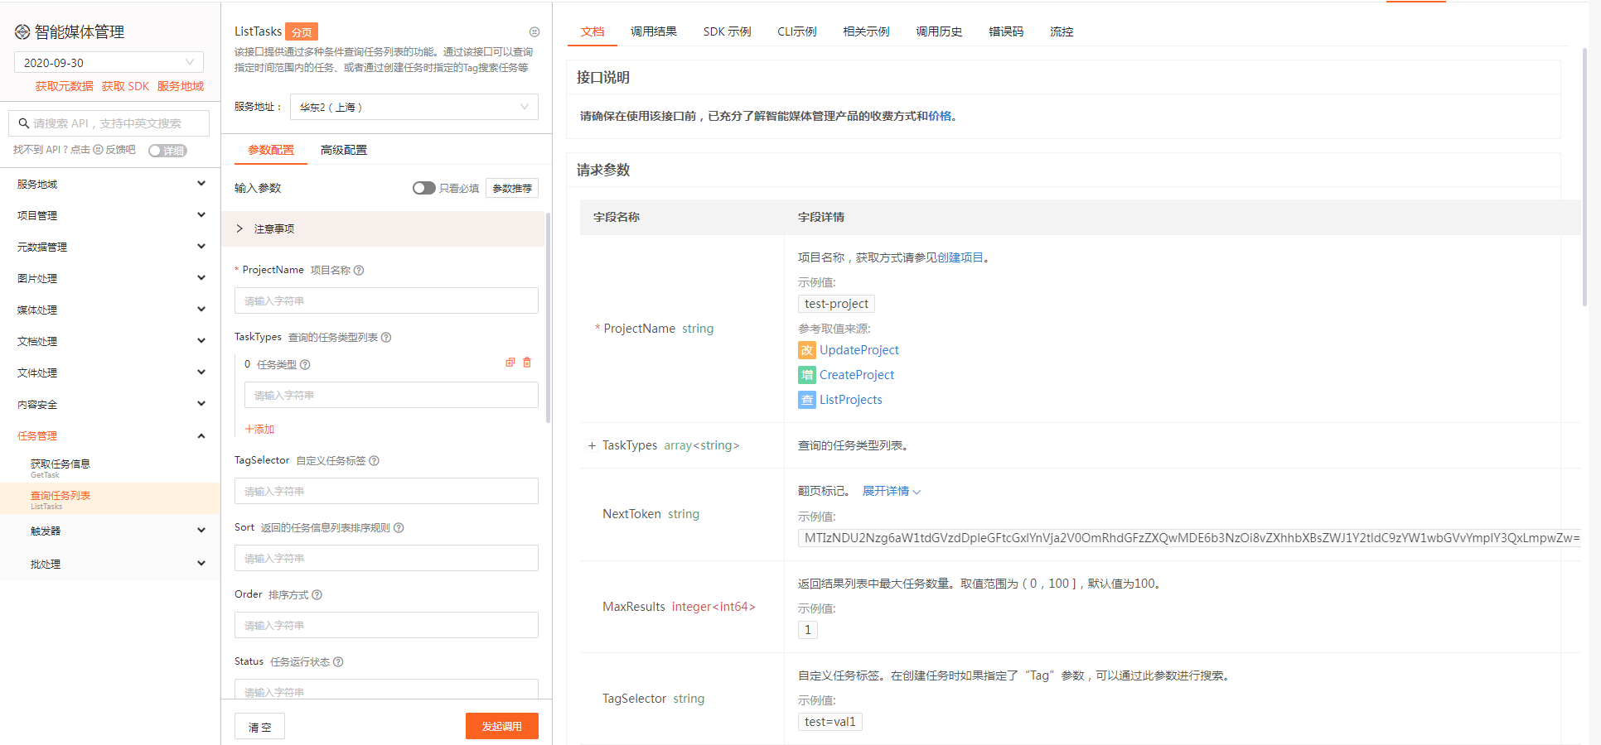Expand the 文件处理 sidebar category
Screen dimensions: 1601x745
pyautogui.click(x=110, y=372)
